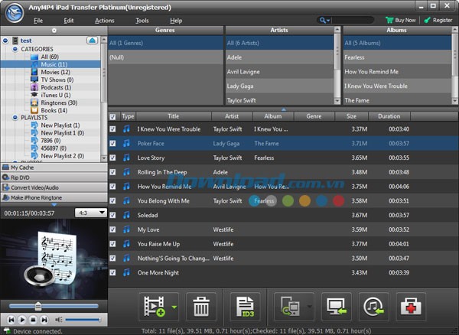459x335 pixels.
Task: Sort by the Title column header
Action: point(174,116)
